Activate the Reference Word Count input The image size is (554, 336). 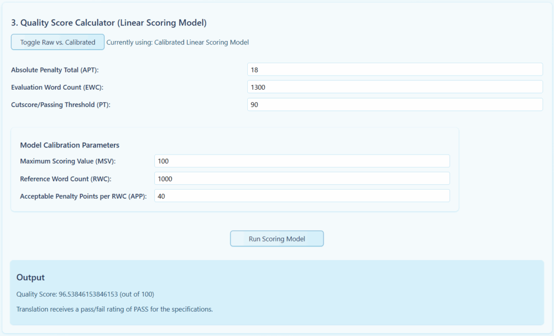(x=301, y=179)
